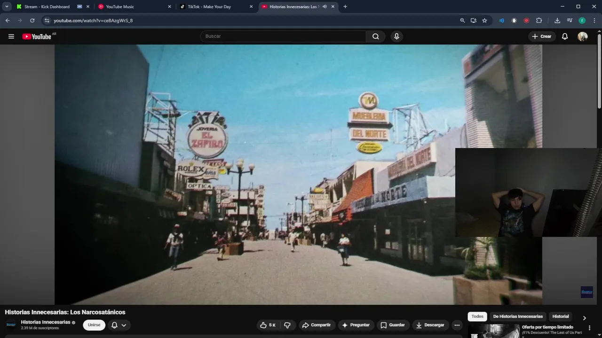Click the Buscar search field
The width and height of the screenshot is (602, 338).
(284, 36)
